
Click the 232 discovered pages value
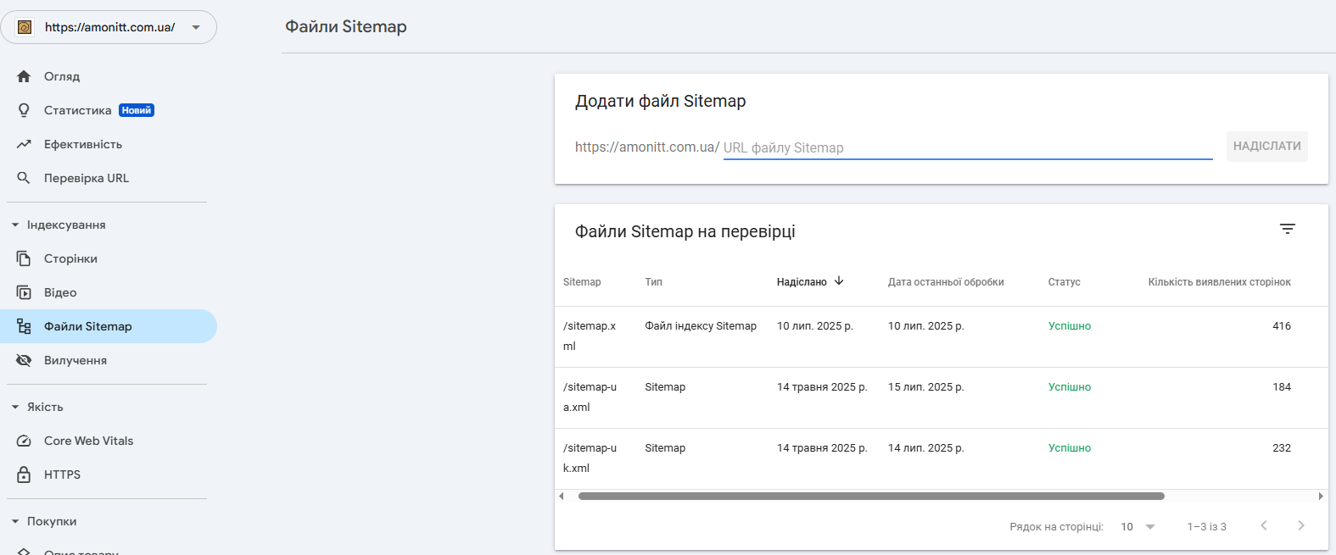1282,448
